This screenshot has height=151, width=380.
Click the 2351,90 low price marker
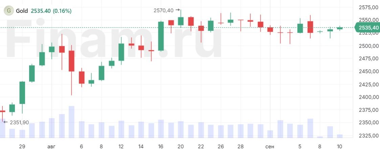[19, 123]
